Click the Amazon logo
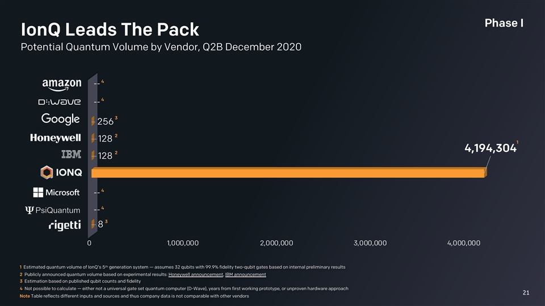This screenshot has height=306, width=545. pos(62,84)
